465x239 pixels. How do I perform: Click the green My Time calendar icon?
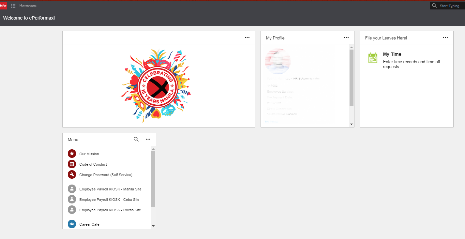point(373,58)
